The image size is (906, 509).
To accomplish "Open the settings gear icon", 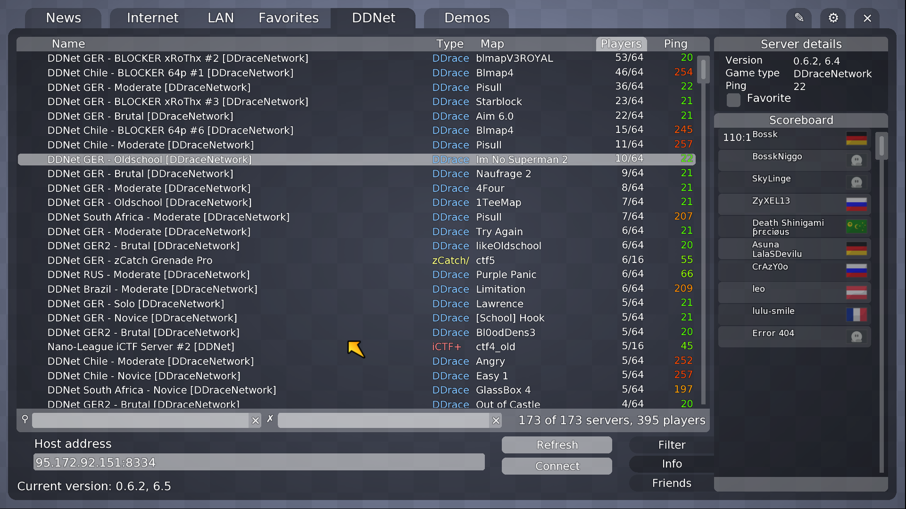I will pyautogui.click(x=833, y=18).
